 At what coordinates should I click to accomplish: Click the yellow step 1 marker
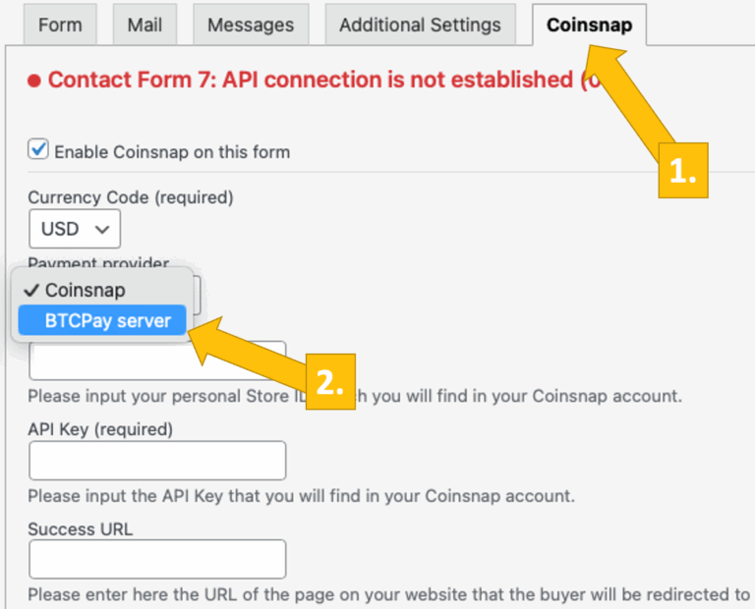(682, 171)
